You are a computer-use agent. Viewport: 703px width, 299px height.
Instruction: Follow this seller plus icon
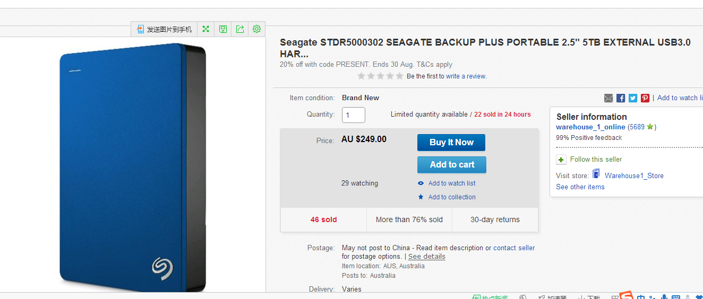pos(561,160)
